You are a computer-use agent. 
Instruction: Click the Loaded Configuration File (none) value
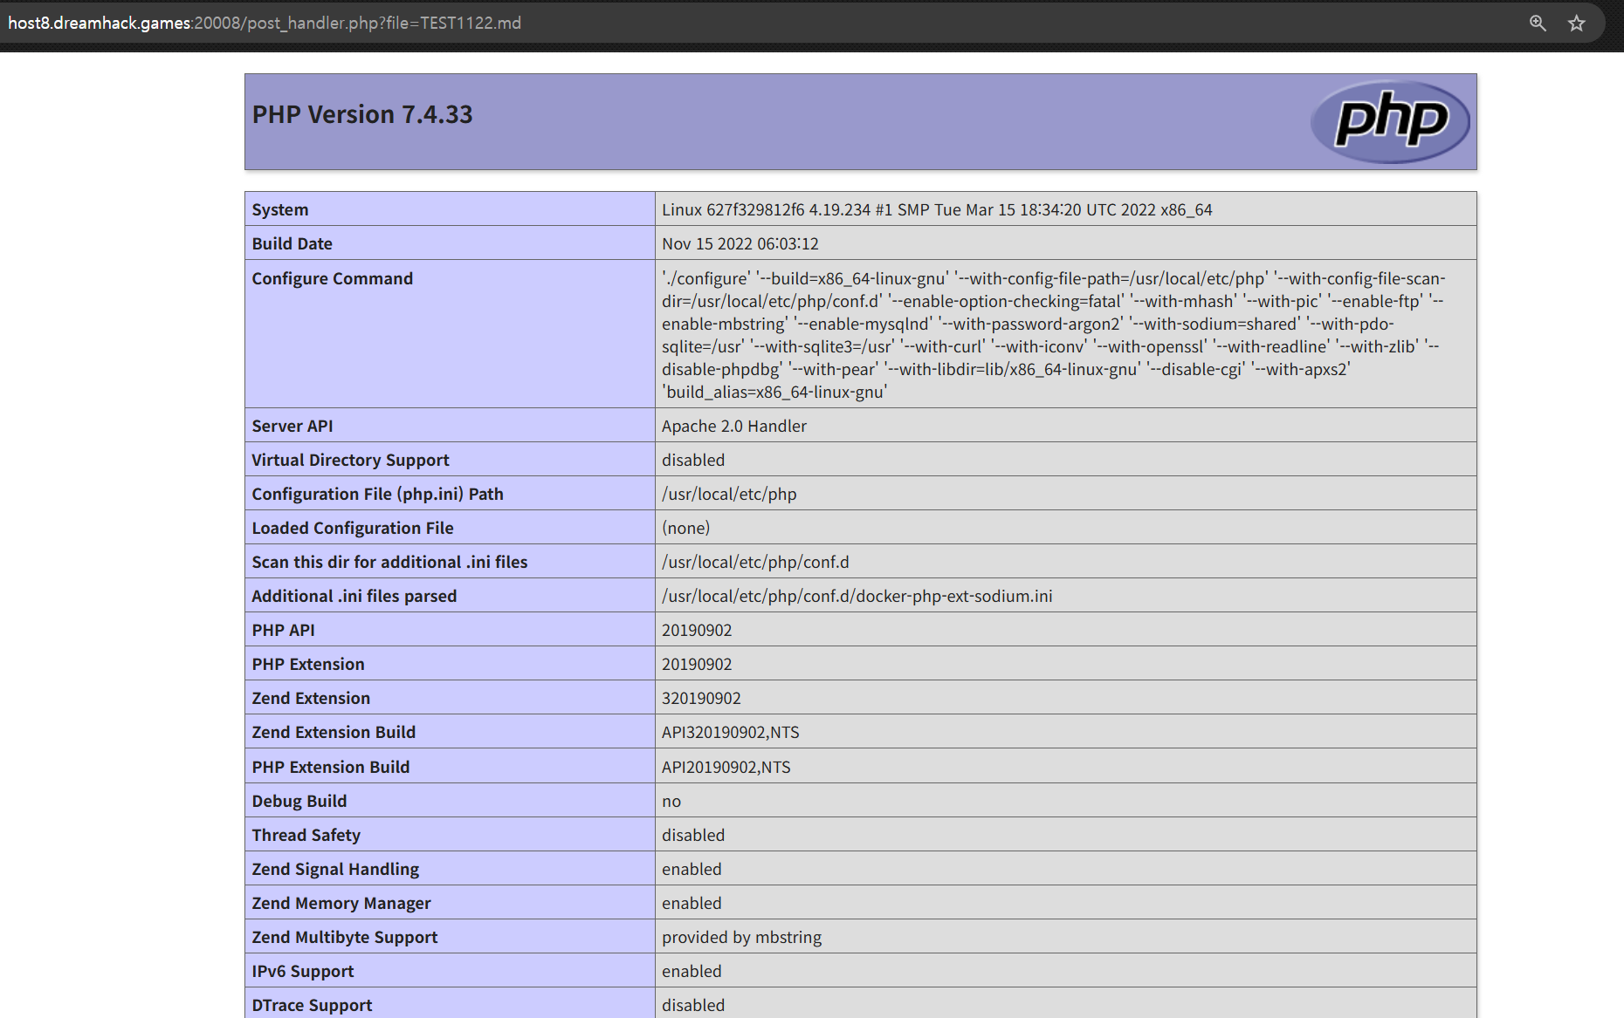[x=685, y=528]
